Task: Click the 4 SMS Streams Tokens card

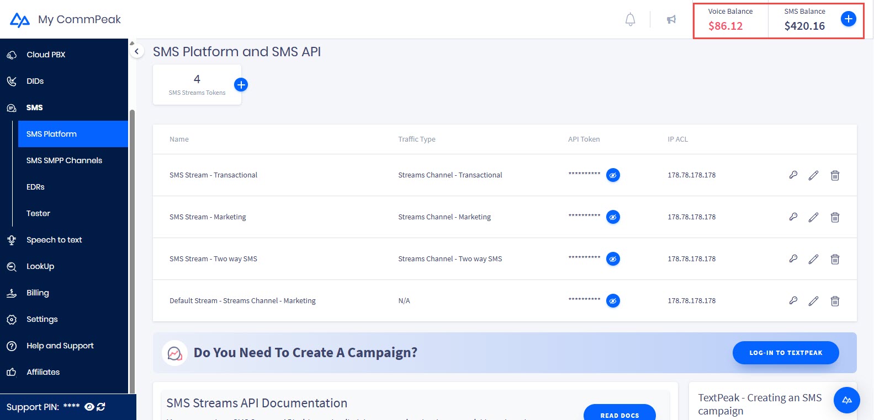Action: click(x=197, y=85)
